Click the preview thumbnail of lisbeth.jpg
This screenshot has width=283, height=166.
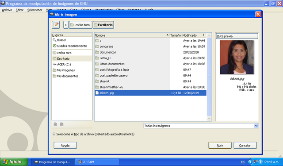237,57
